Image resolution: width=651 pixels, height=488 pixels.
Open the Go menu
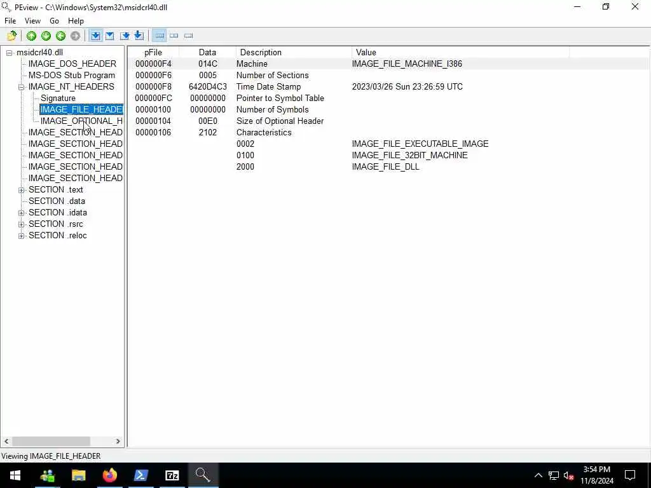[55, 21]
